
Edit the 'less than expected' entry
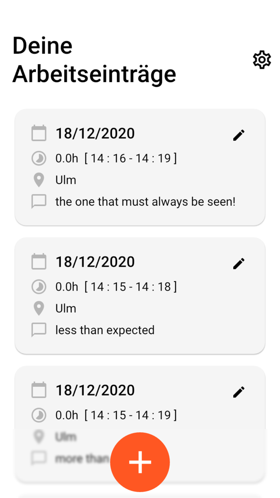238,263
